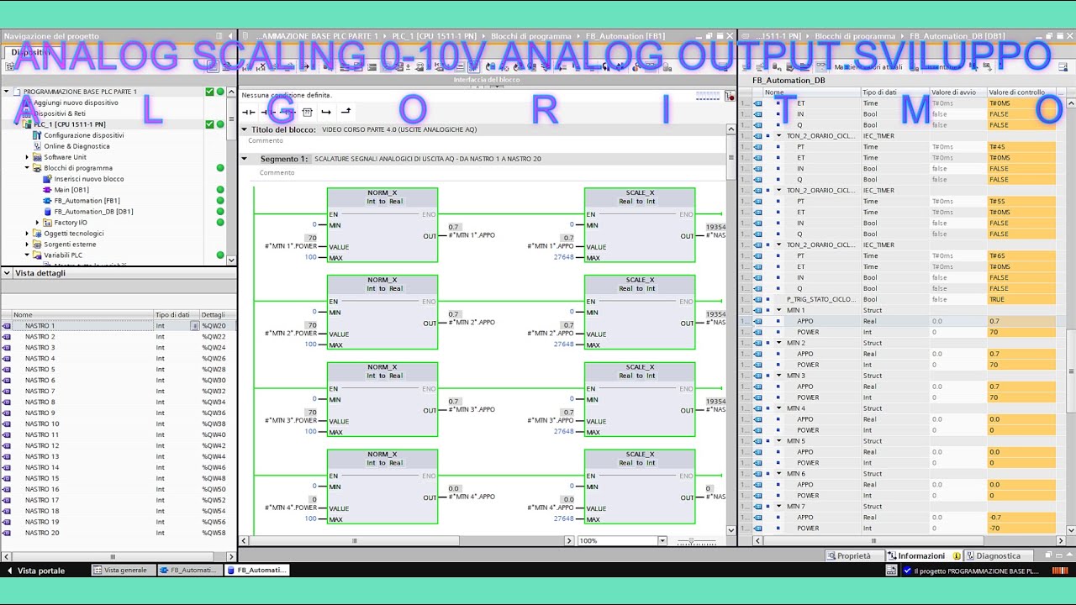Collapse the project navigation panel arrow
The height and width of the screenshot is (605, 1076).
(x=230, y=36)
